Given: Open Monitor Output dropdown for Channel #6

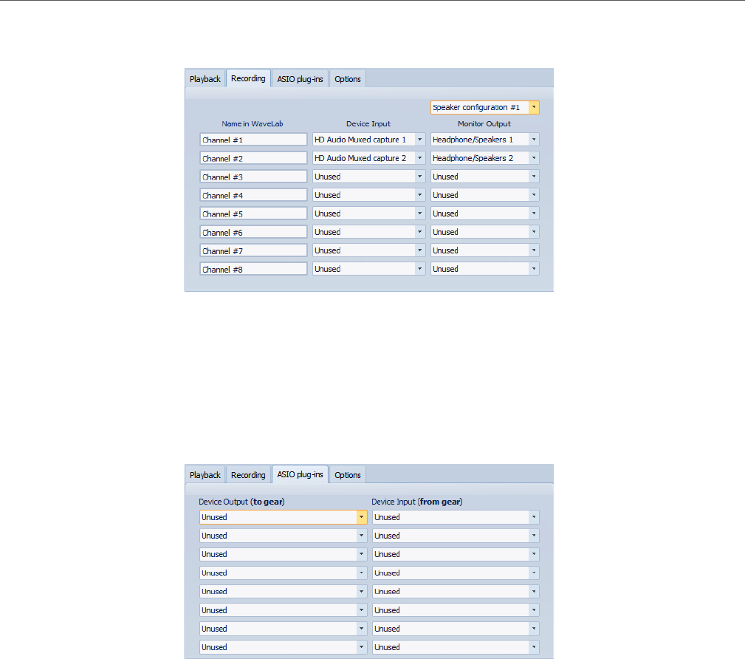Looking at the screenshot, I should [x=484, y=232].
